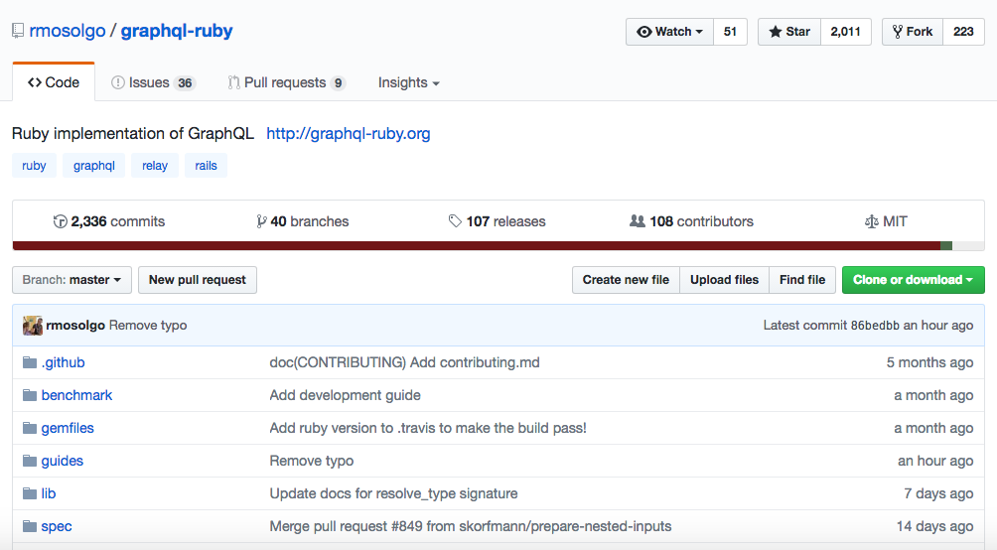
Task: Click the lib folder icon
Action: point(29,493)
